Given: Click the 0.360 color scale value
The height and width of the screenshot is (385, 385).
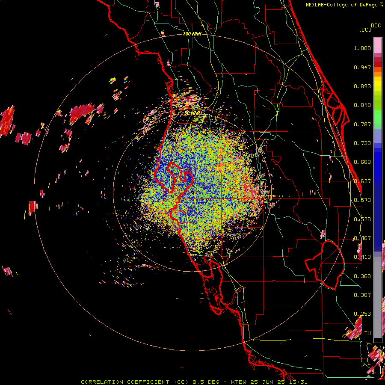Looking at the screenshot, I should coord(362,276).
